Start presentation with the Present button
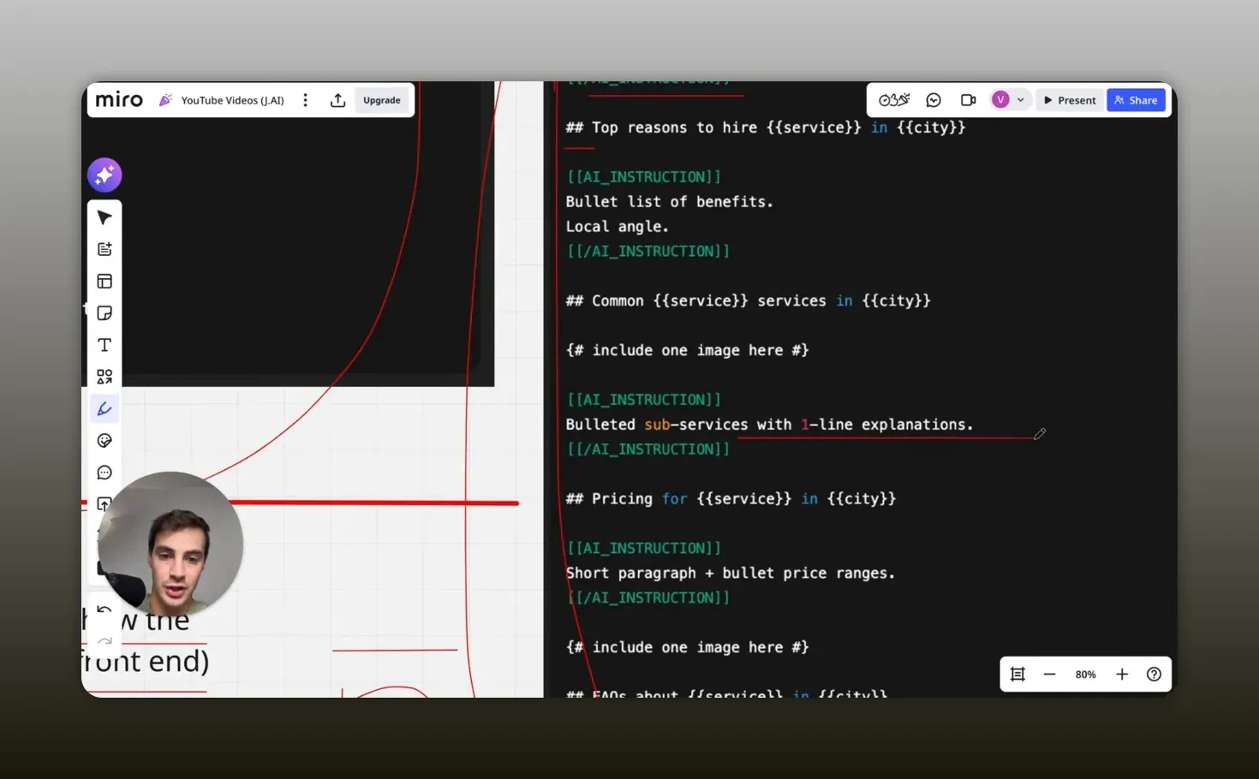Image resolution: width=1259 pixels, height=779 pixels. tap(1070, 100)
